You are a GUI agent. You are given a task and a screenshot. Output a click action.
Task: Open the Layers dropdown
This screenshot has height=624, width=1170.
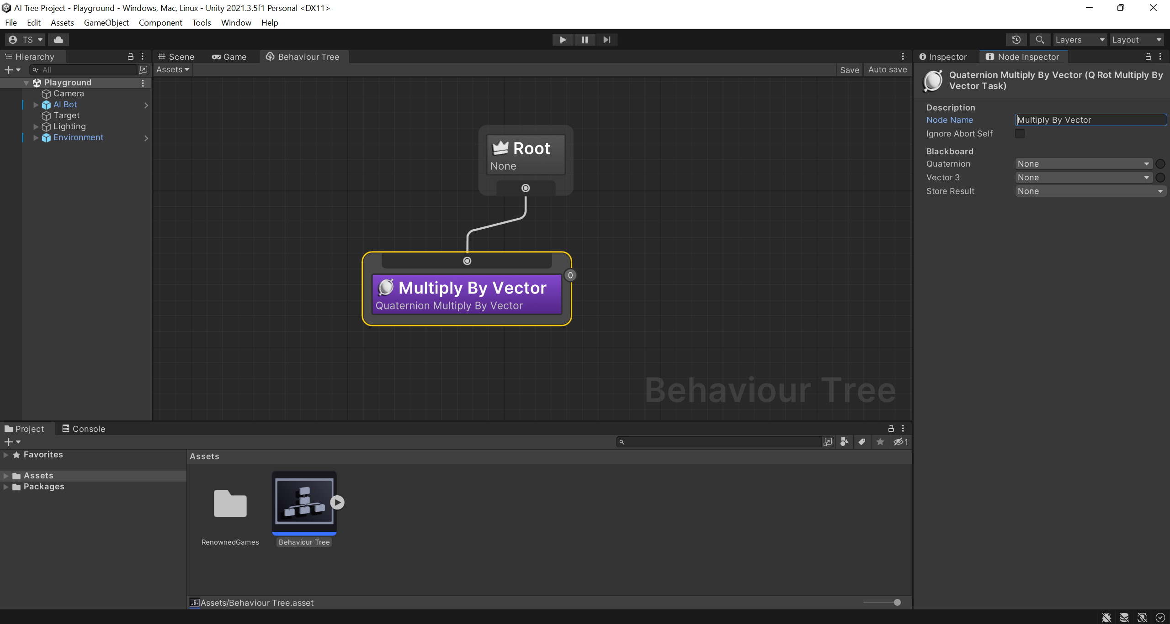pyautogui.click(x=1080, y=40)
